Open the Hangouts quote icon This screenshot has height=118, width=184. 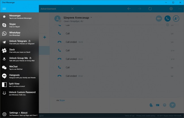[4, 76]
